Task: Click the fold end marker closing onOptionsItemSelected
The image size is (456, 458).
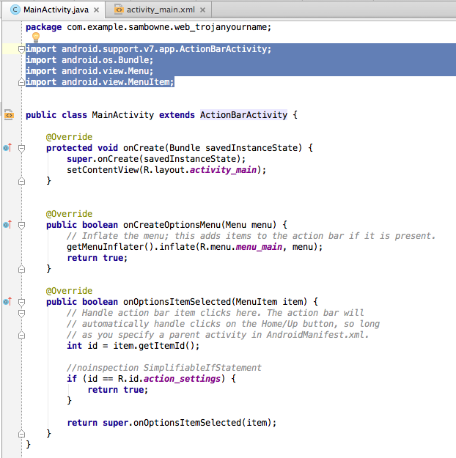Action: 21,434
